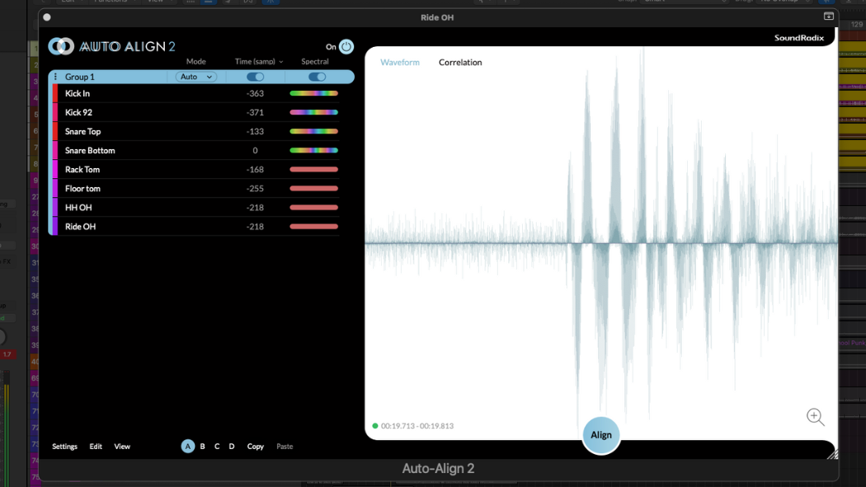
Task: Close the Ride OH plugin window
Action: 47,17
